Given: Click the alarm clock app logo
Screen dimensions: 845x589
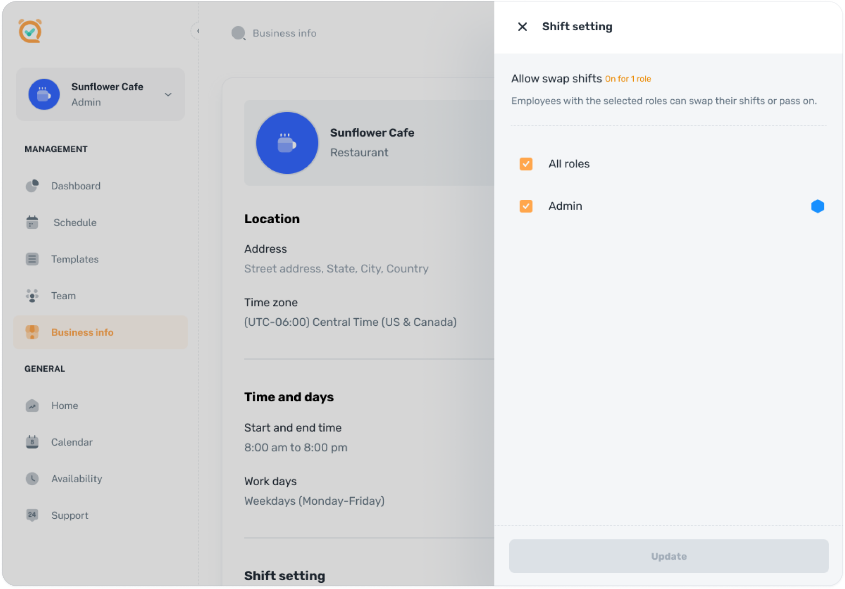Looking at the screenshot, I should point(30,31).
